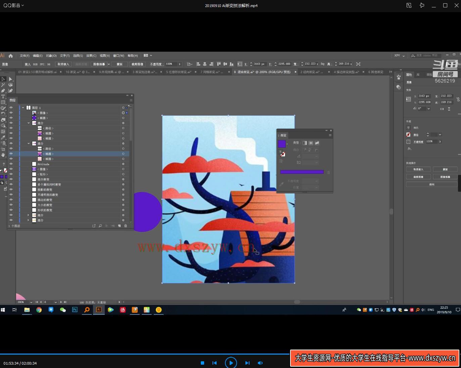This screenshot has width=461, height=368.
Task: Toggle visibility of 多个属性同时渐变 layer
Action: [11, 184]
